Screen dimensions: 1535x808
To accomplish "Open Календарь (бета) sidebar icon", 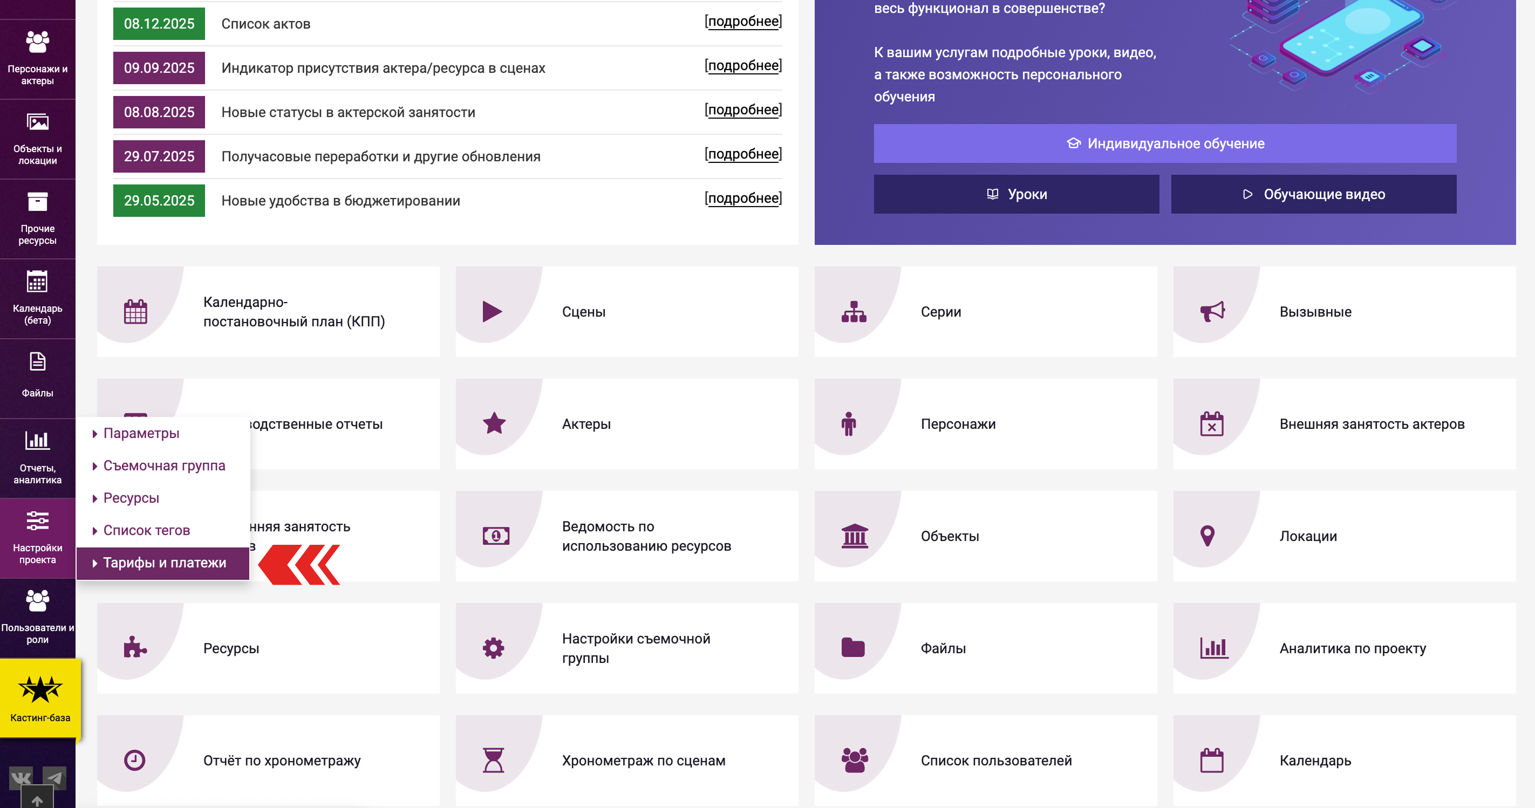I will (x=38, y=298).
